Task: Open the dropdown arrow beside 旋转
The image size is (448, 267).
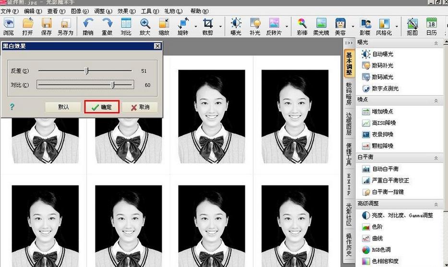Action: pos(195,26)
